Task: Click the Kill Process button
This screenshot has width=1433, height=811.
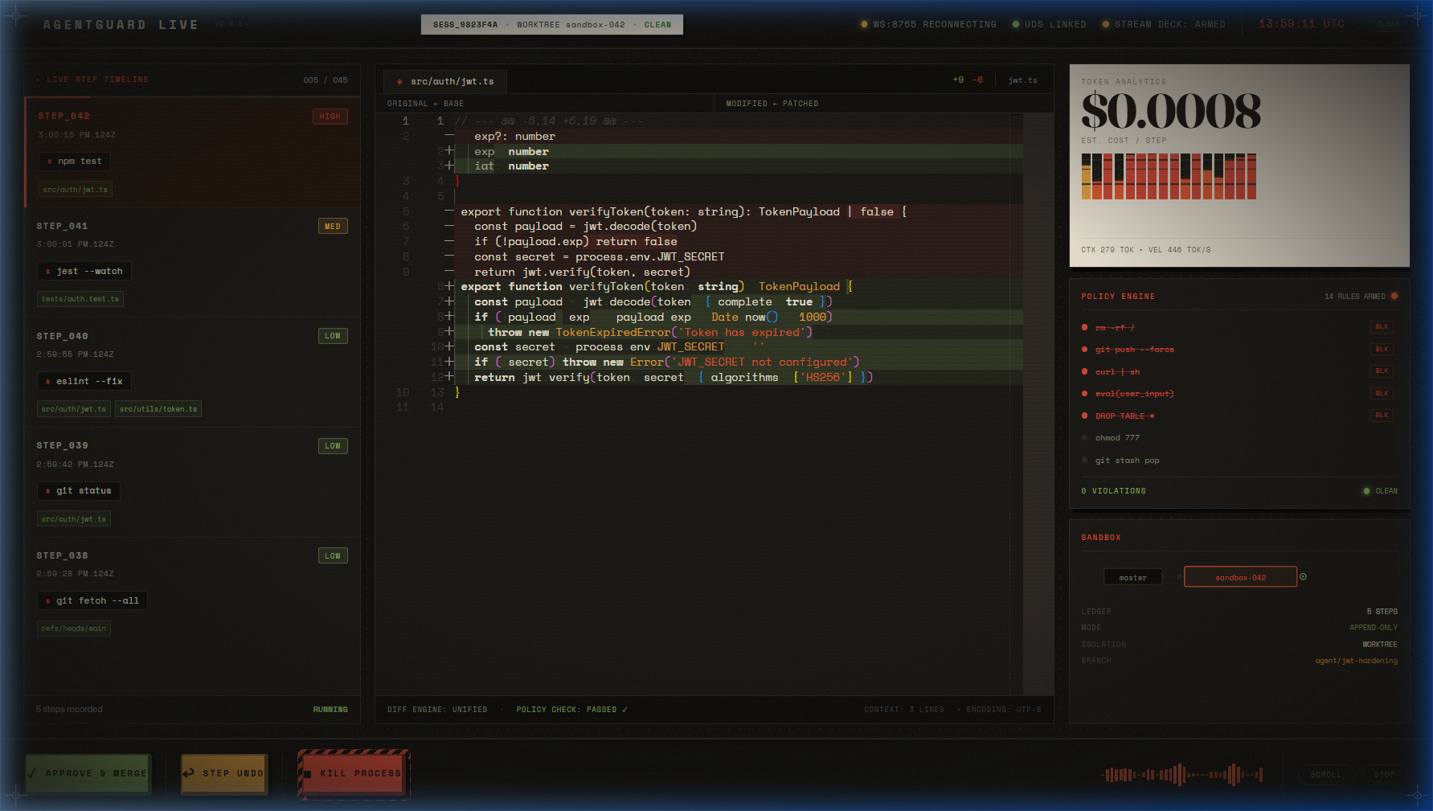Action: point(354,774)
